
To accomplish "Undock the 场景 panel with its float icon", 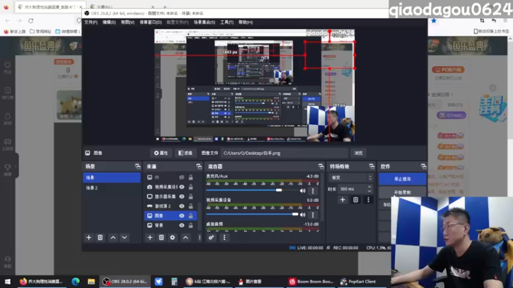I will click(137, 166).
